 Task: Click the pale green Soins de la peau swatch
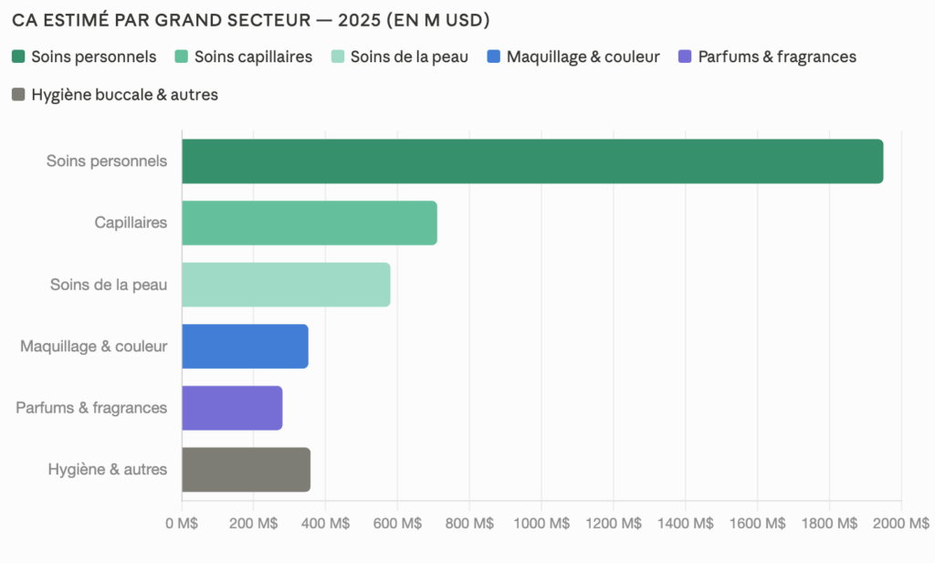(338, 57)
